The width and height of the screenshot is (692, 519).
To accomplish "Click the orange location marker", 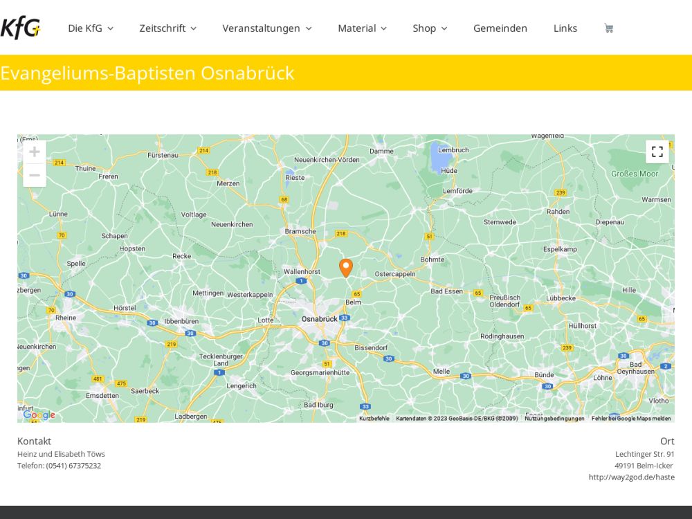I will pos(345,268).
